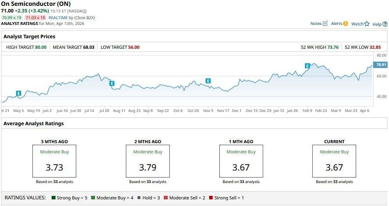Click the HIGH TARGET 80.00 value
The height and width of the screenshot is (206, 389).
pos(41,47)
